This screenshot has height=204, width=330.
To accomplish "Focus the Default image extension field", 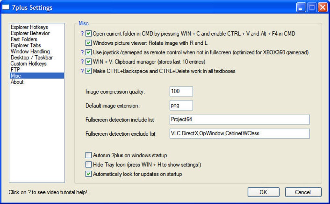I will [x=181, y=105].
